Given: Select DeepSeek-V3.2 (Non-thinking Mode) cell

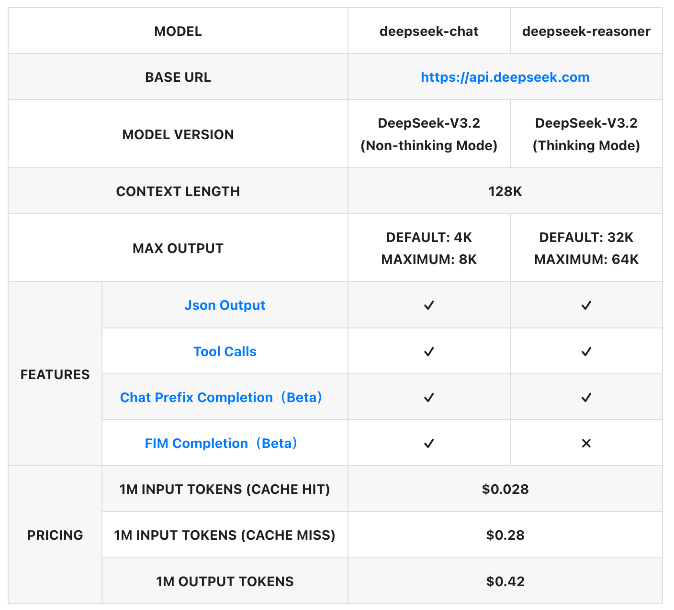Looking at the screenshot, I should click(x=429, y=134).
